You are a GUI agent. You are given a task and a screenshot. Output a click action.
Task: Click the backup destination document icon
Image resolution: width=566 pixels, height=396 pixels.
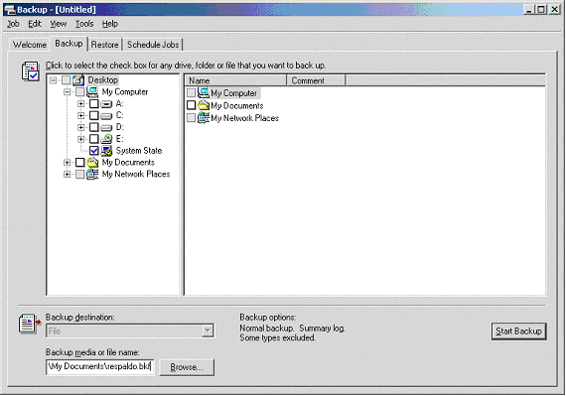[30, 324]
